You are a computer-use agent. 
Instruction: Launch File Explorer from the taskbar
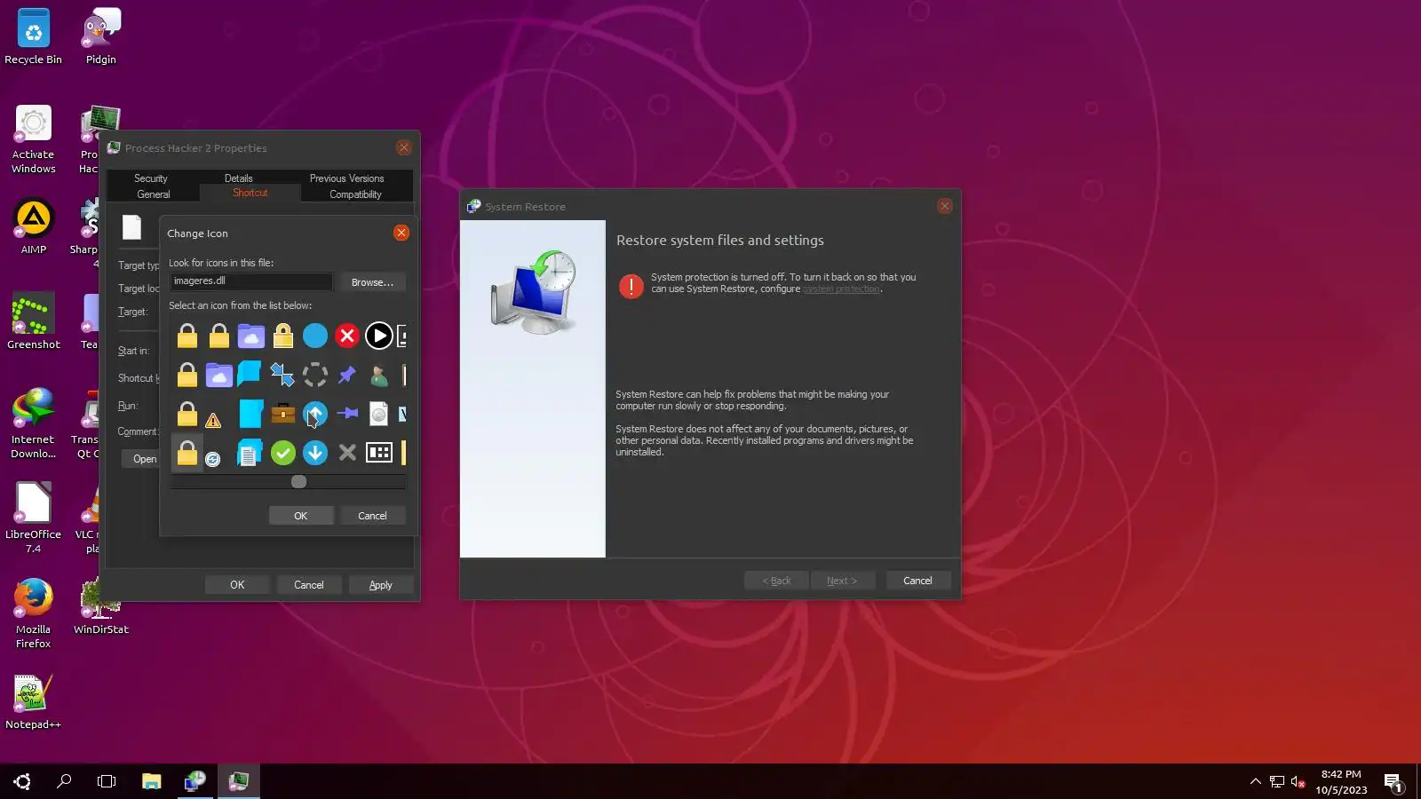pos(152,781)
